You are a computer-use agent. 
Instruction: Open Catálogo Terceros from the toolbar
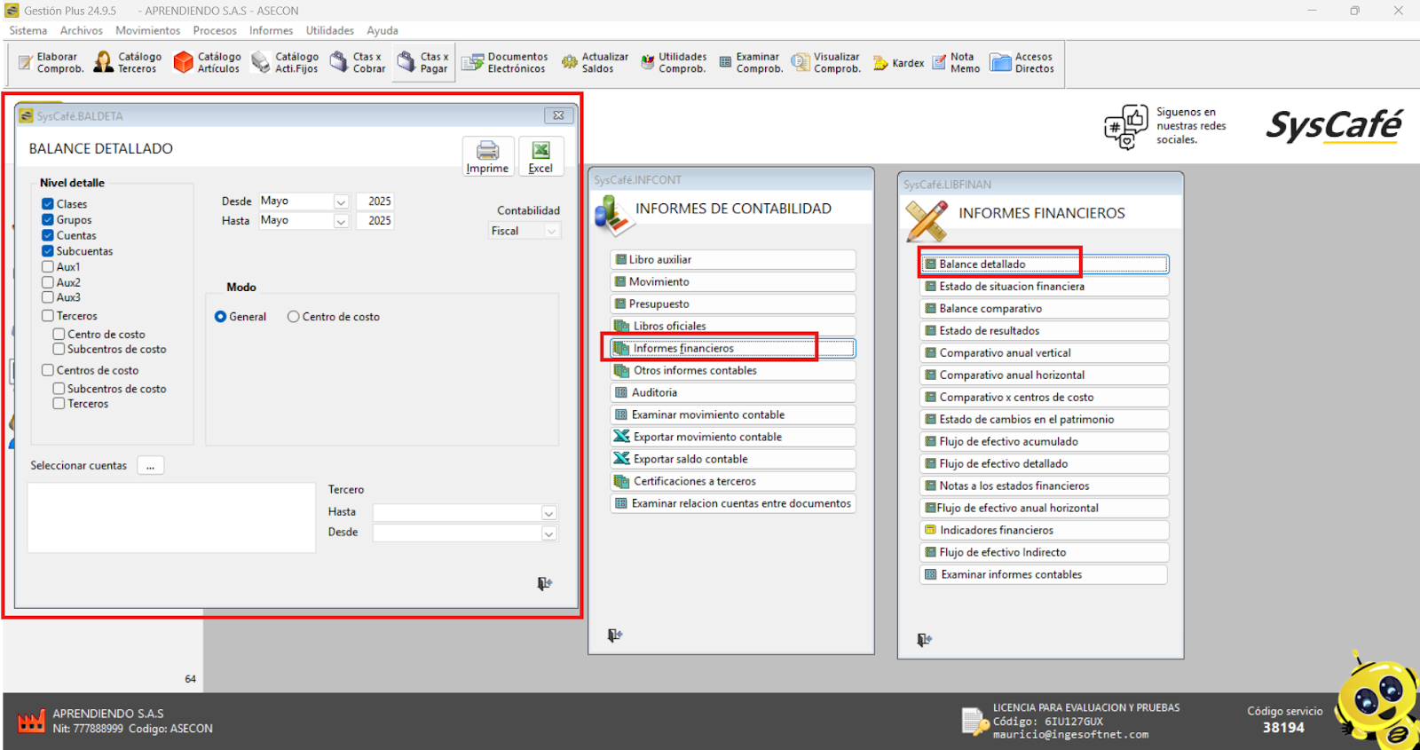128,62
